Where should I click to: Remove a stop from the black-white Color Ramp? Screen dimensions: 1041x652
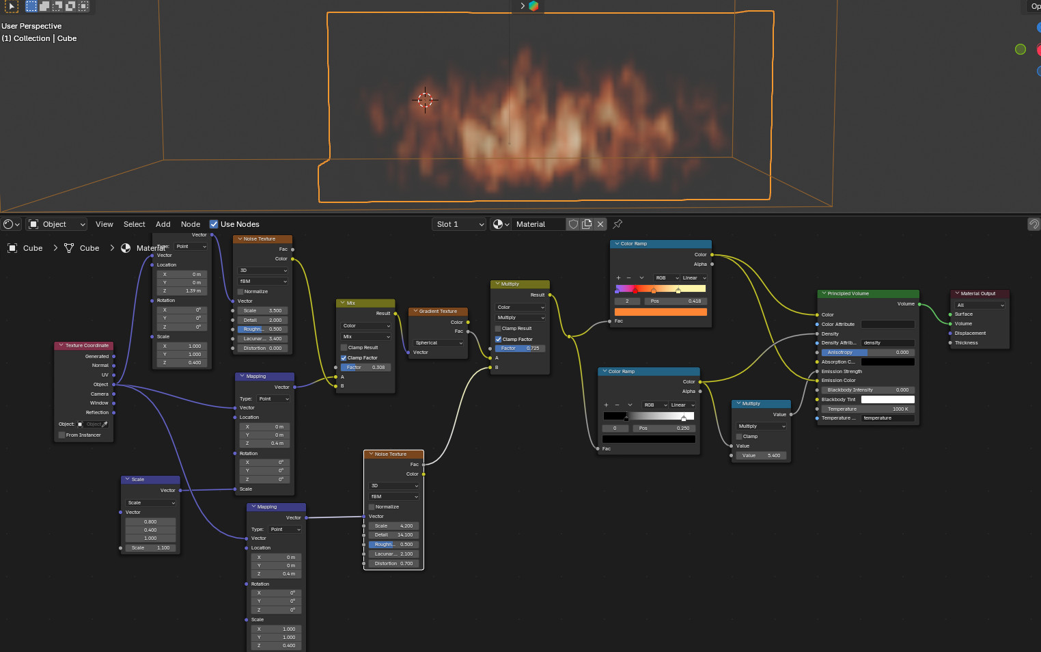point(617,405)
